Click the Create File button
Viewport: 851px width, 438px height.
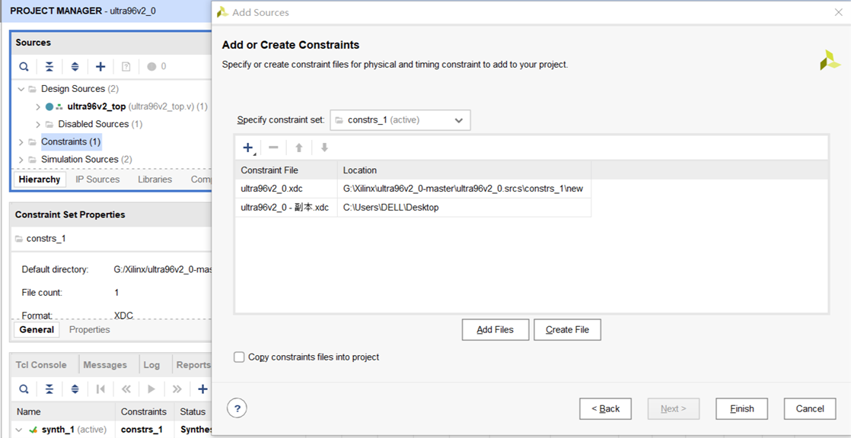(567, 329)
